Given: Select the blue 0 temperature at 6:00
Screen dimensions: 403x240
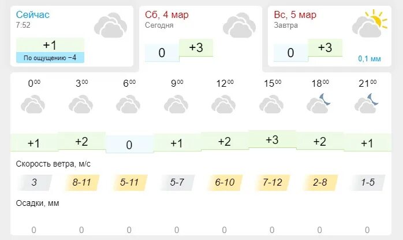Looking at the screenshot, I should pyautogui.click(x=130, y=145).
